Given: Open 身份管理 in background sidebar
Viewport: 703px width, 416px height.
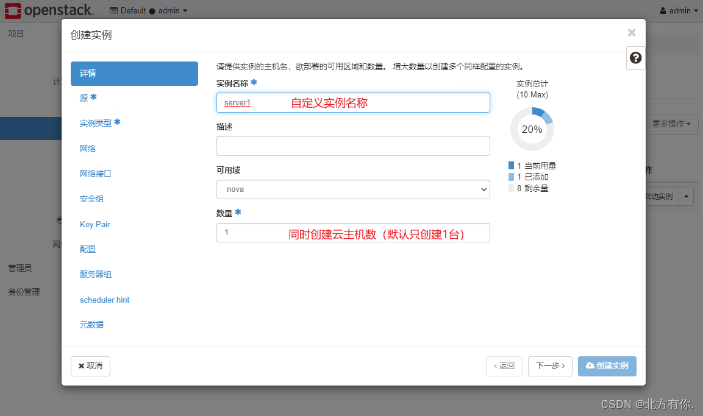Looking at the screenshot, I should point(24,292).
